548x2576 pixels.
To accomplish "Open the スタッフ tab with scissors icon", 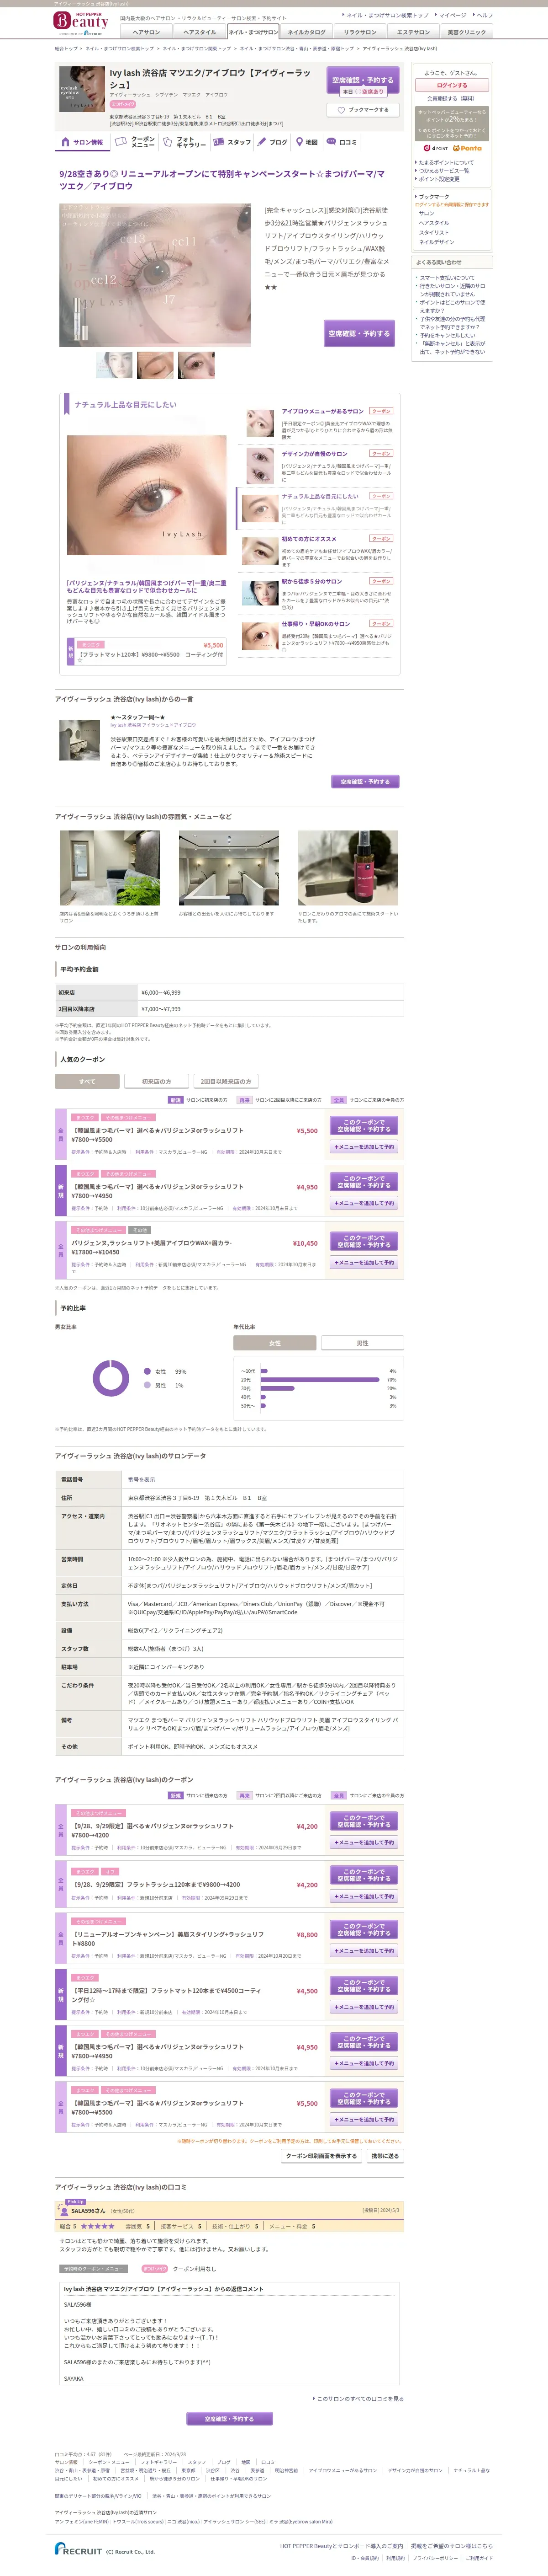I will [232, 142].
